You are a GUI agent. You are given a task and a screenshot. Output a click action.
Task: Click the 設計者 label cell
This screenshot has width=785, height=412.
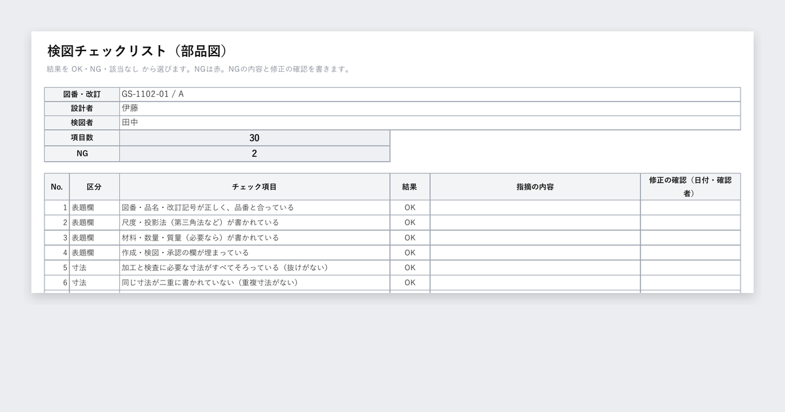82,109
